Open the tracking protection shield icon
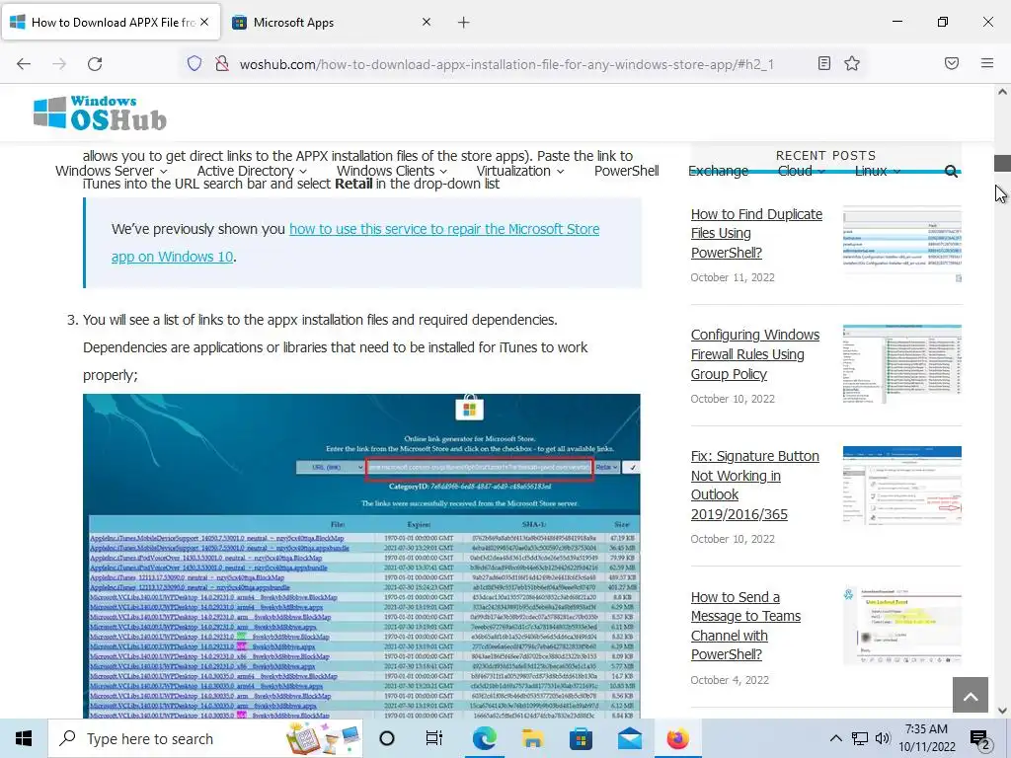 (x=194, y=63)
